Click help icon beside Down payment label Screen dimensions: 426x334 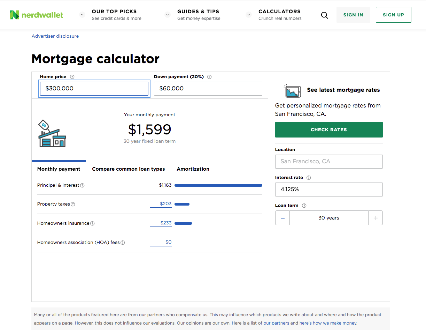click(209, 77)
